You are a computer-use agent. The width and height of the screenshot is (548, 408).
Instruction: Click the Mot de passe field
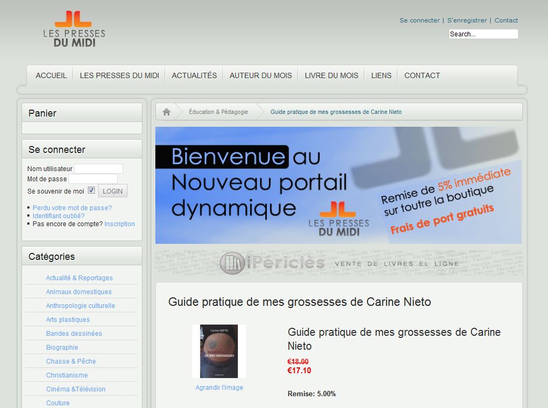click(x=93, y=179)
